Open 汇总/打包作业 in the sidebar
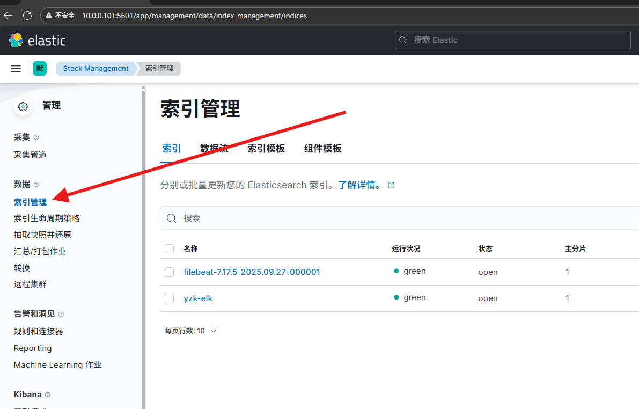The height and width of the screenshot is (409, 639). coord(40,252)
